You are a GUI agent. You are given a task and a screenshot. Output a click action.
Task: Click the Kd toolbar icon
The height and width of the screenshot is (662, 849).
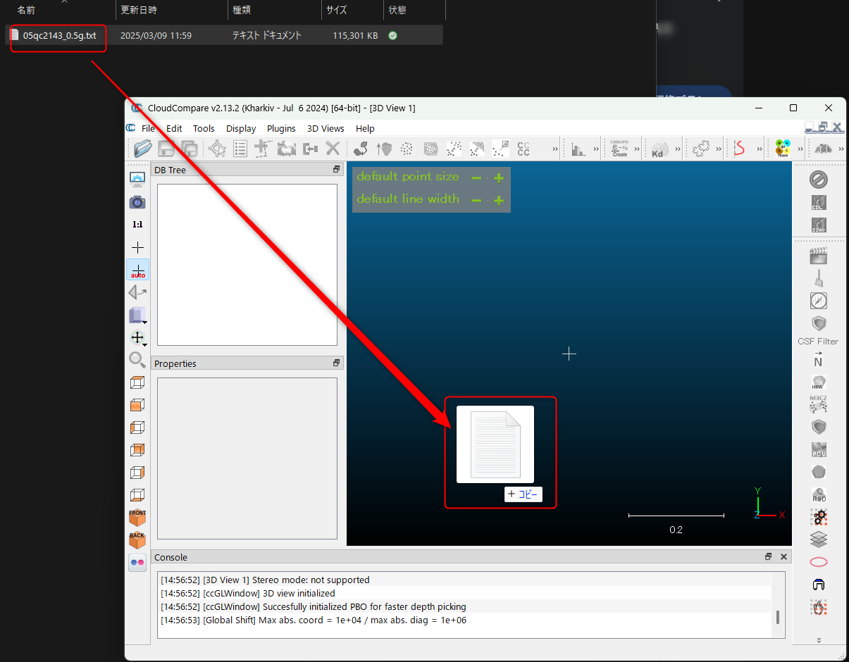(x=659, y=149)
